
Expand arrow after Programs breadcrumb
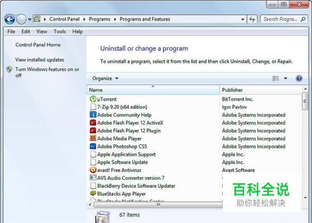[x=115, y=19]
